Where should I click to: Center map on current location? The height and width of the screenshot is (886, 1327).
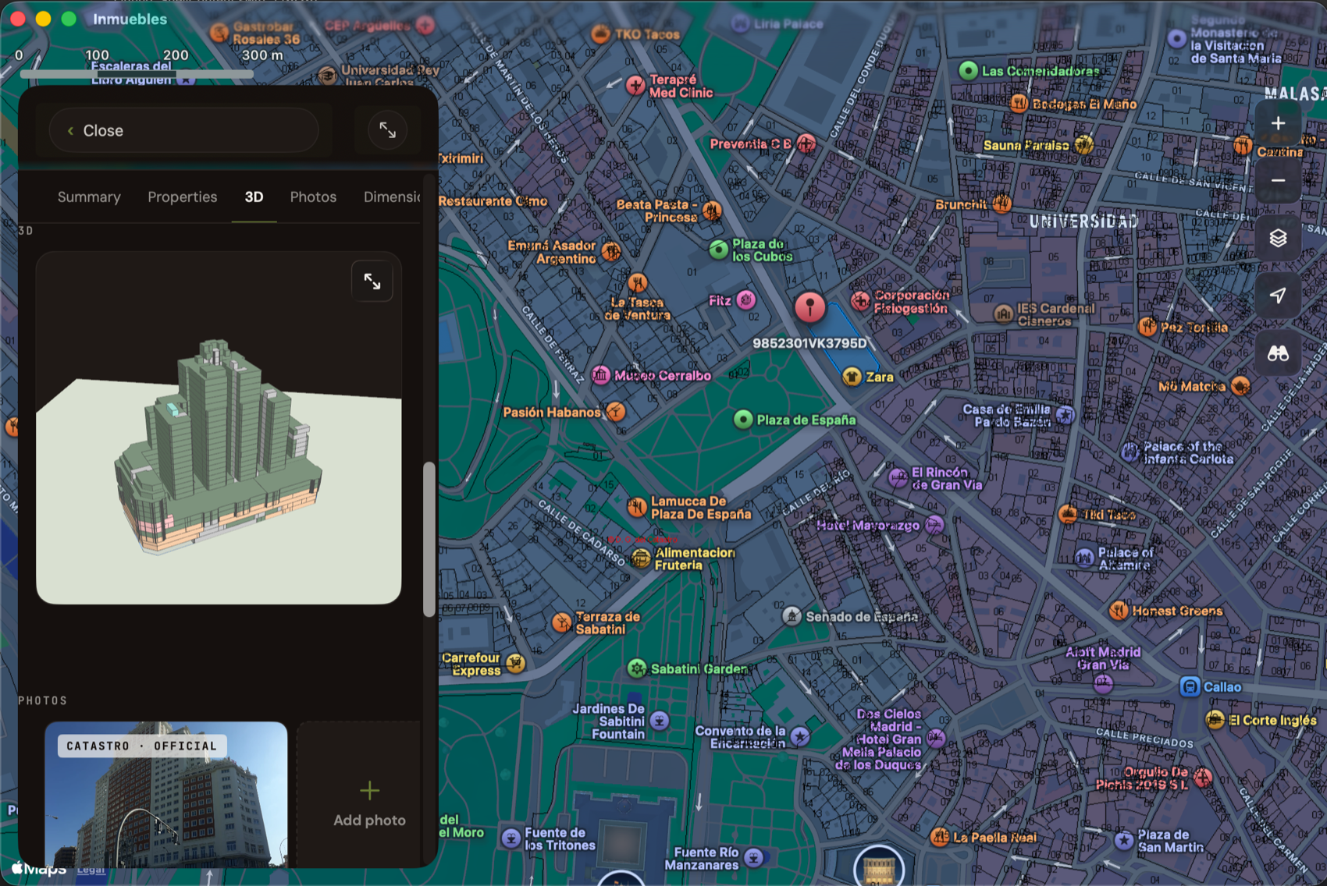pyautogui.click(x=1278, y=296)
